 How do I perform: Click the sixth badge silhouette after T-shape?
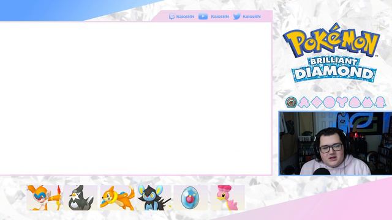(355, 102)
